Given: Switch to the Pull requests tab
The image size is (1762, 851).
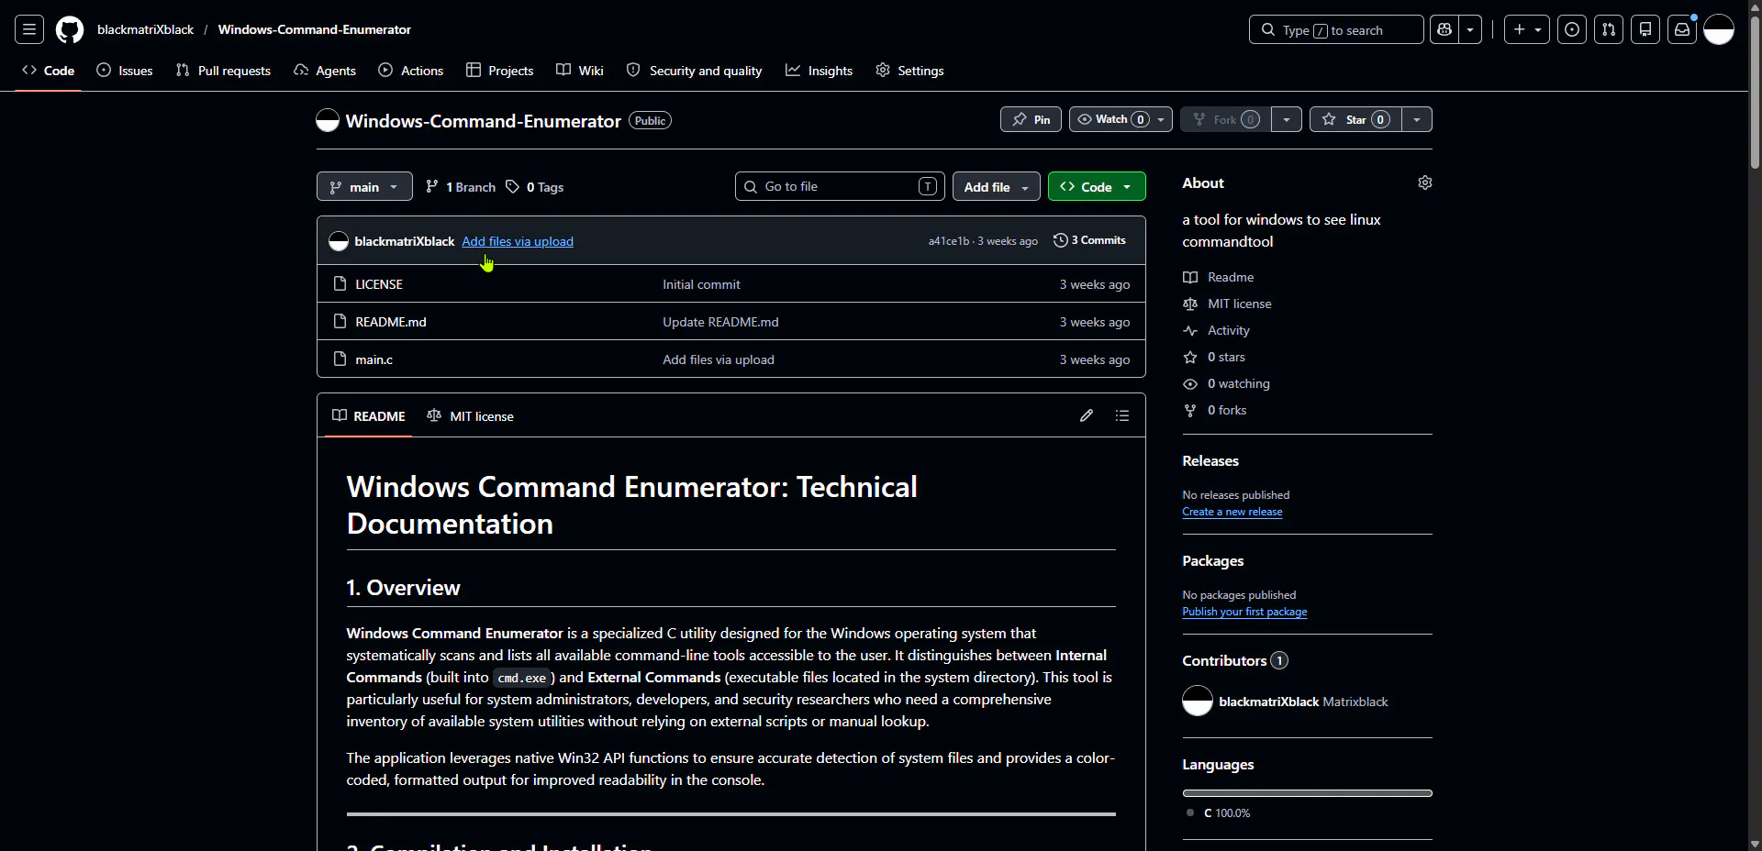Looking at the screenshot, I should pos(223,71).
